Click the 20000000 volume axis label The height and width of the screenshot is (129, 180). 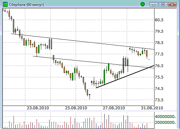[x=165, y=123]
